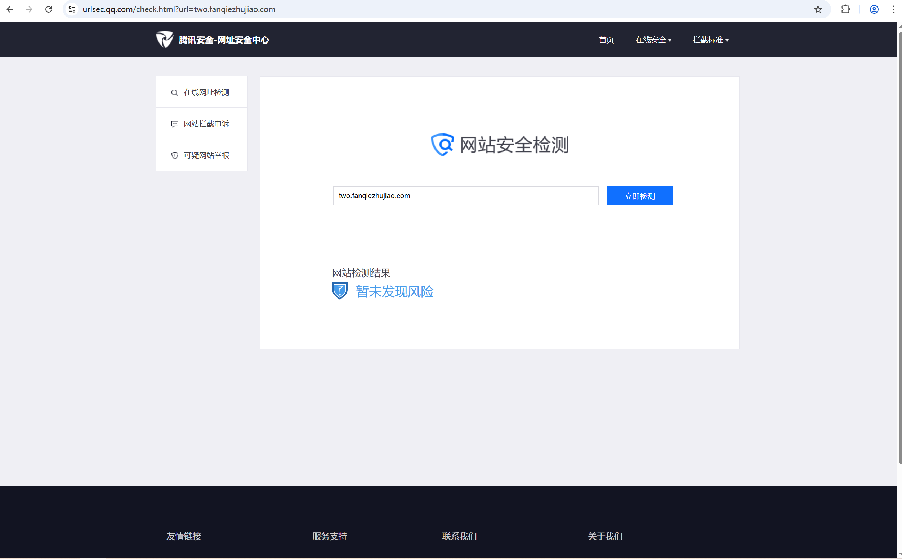Click the magnifier icon beside 在线网址检测
Viewport: 902px width, 559px height.
(174, 93)
